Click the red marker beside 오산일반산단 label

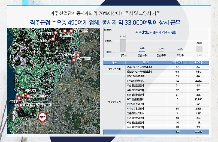pyautogui.click(x=74, y=60)
